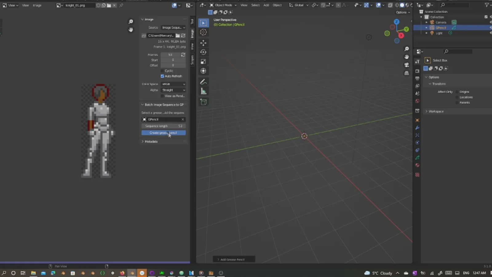Select the Scale tool
492x277 pixels.
coord(203,62)
